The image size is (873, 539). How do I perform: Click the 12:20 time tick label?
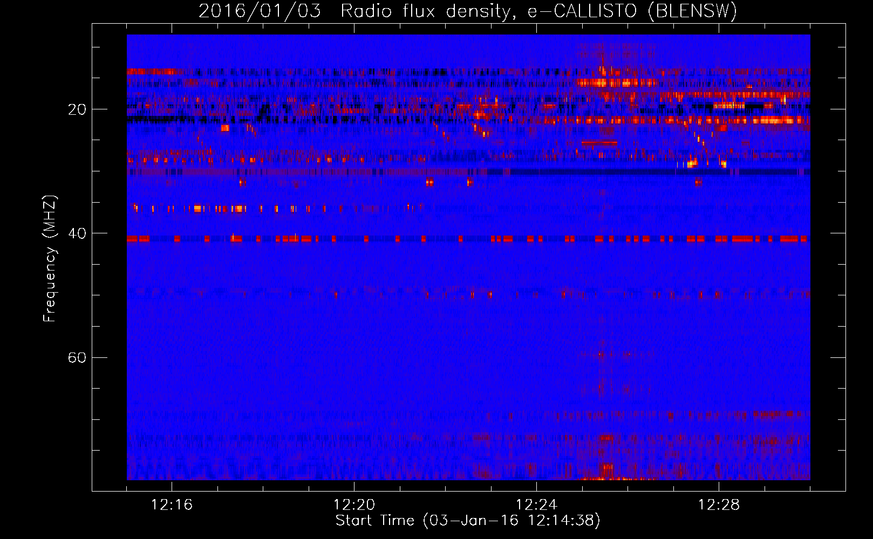coord(354,505)
